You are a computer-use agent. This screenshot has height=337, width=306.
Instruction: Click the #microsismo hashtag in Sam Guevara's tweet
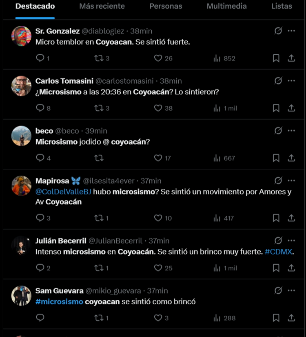tap(59, 301)
